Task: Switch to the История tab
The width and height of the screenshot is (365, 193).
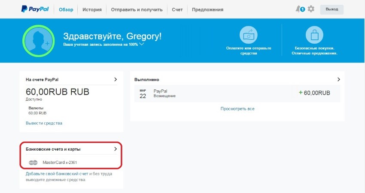Action: [x=92, y=9]
